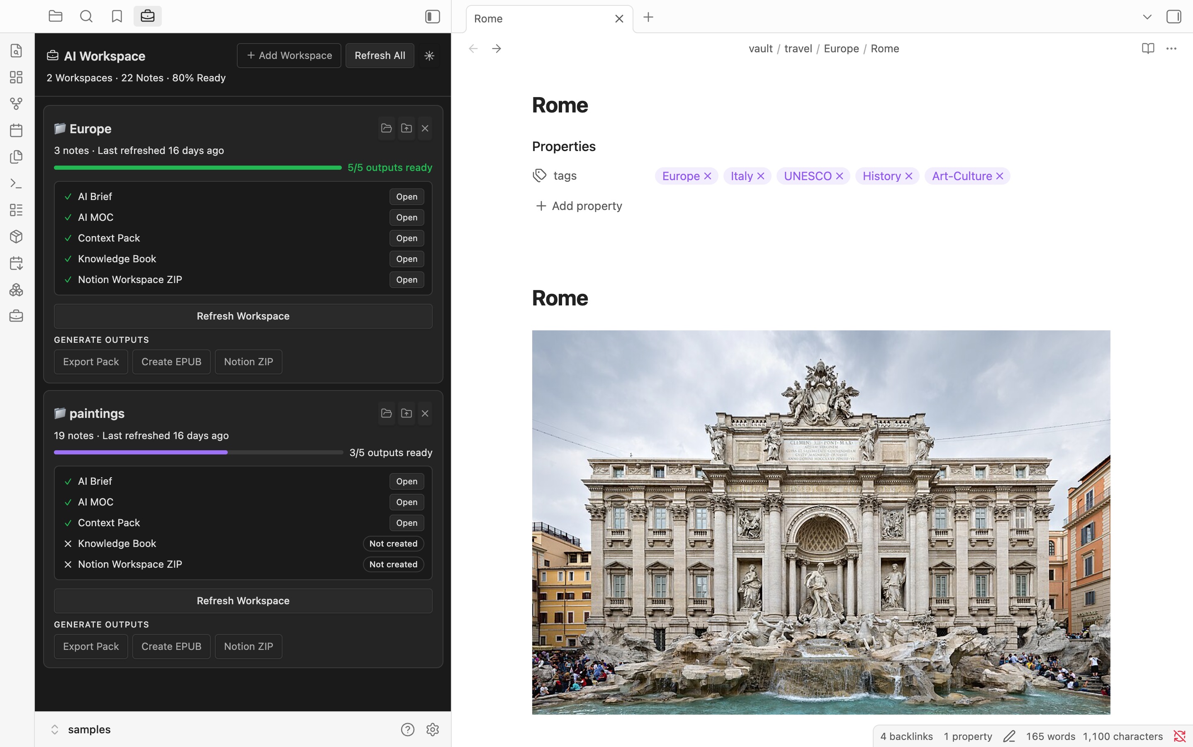This screenshot has height=747, width=1193.
Task: Click Add property
Action: coord(579,206)
